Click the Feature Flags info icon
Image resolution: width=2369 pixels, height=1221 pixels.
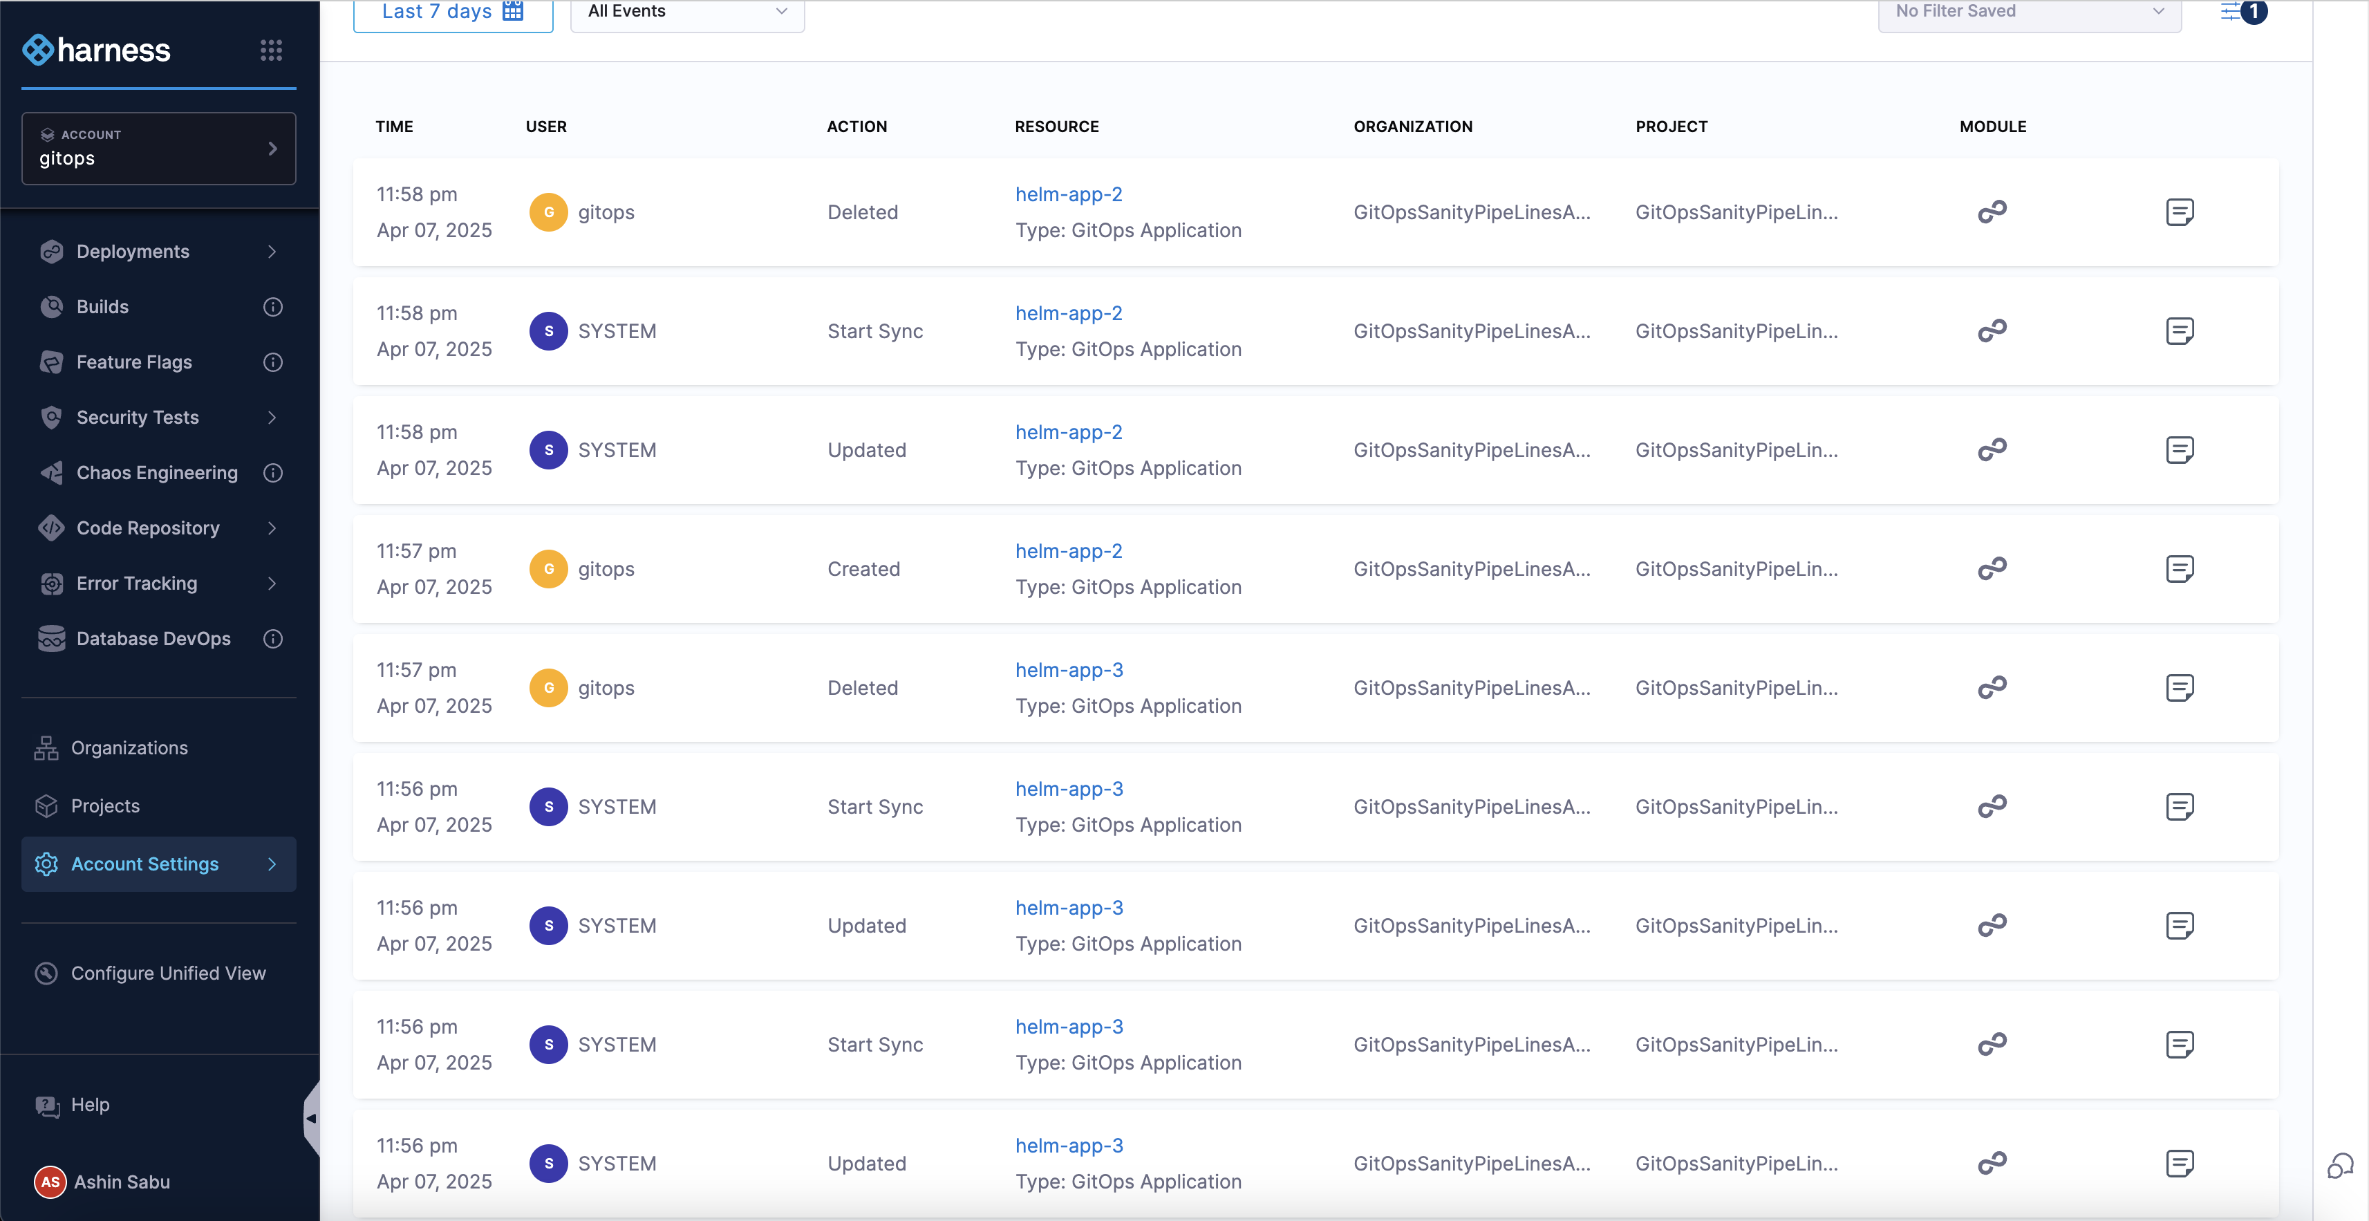pyautogui.click(x=272, y=362)
